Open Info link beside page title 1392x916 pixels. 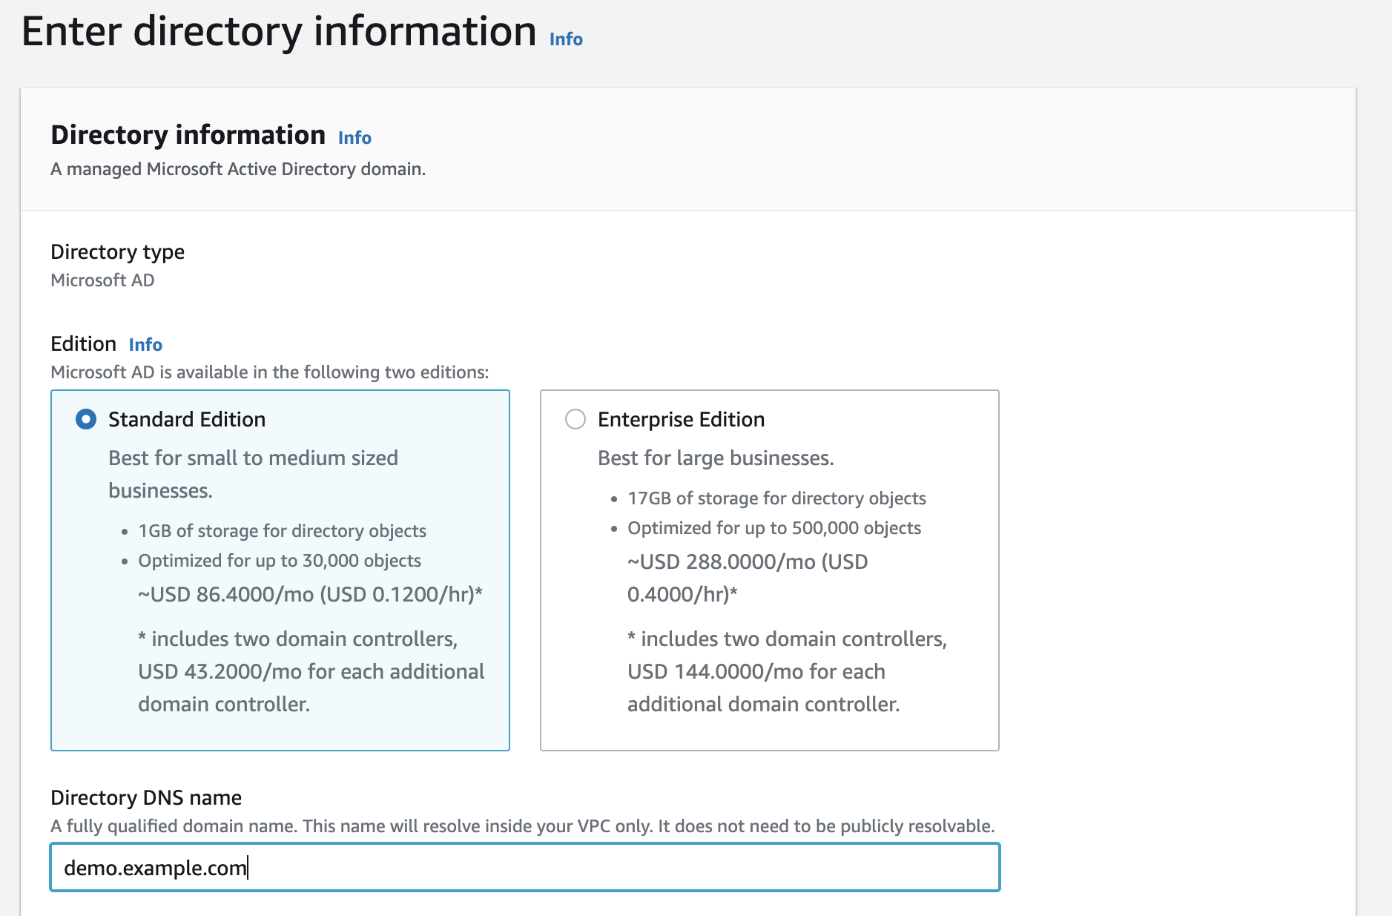coord(566,39)
